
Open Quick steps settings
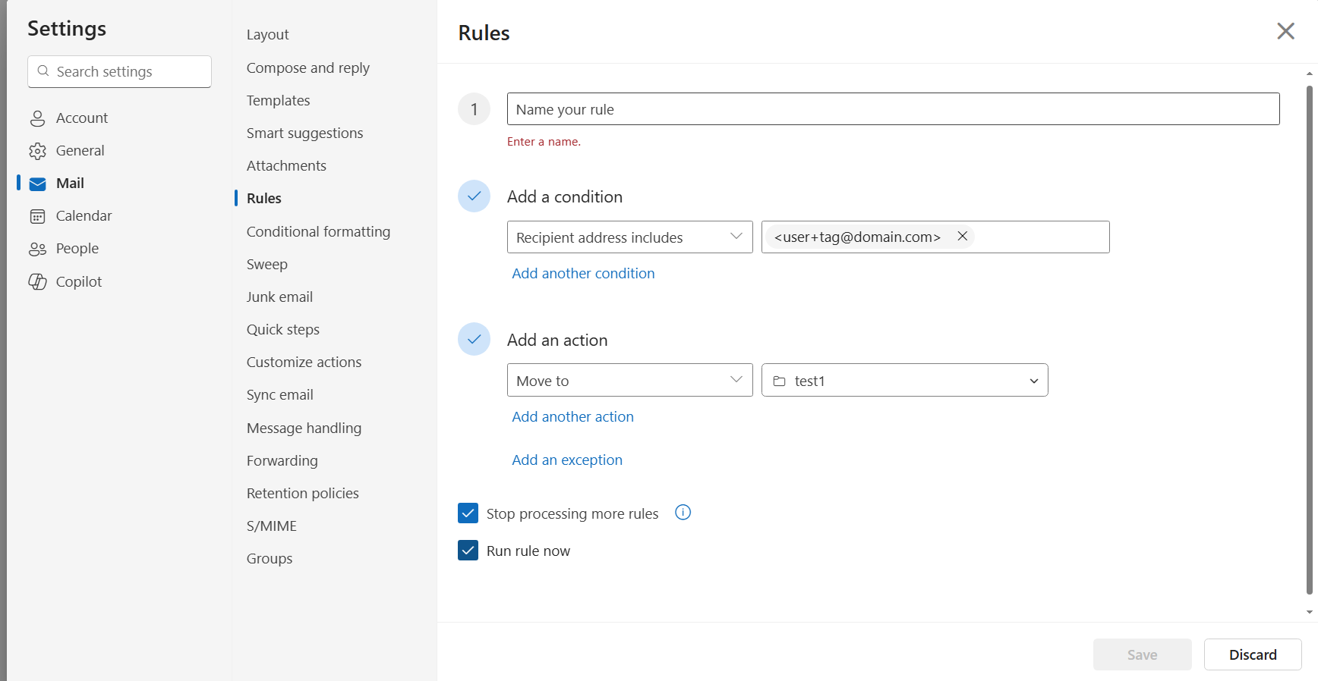click(x=282, y=330)
